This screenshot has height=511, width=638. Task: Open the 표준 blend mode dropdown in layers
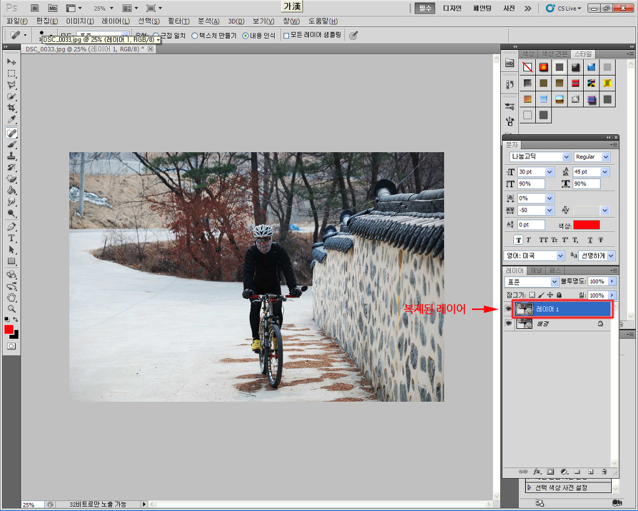tap(555, 282)
